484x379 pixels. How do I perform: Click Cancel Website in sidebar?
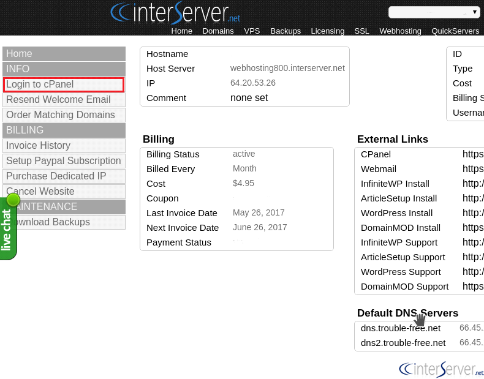(x=64, y=192)
